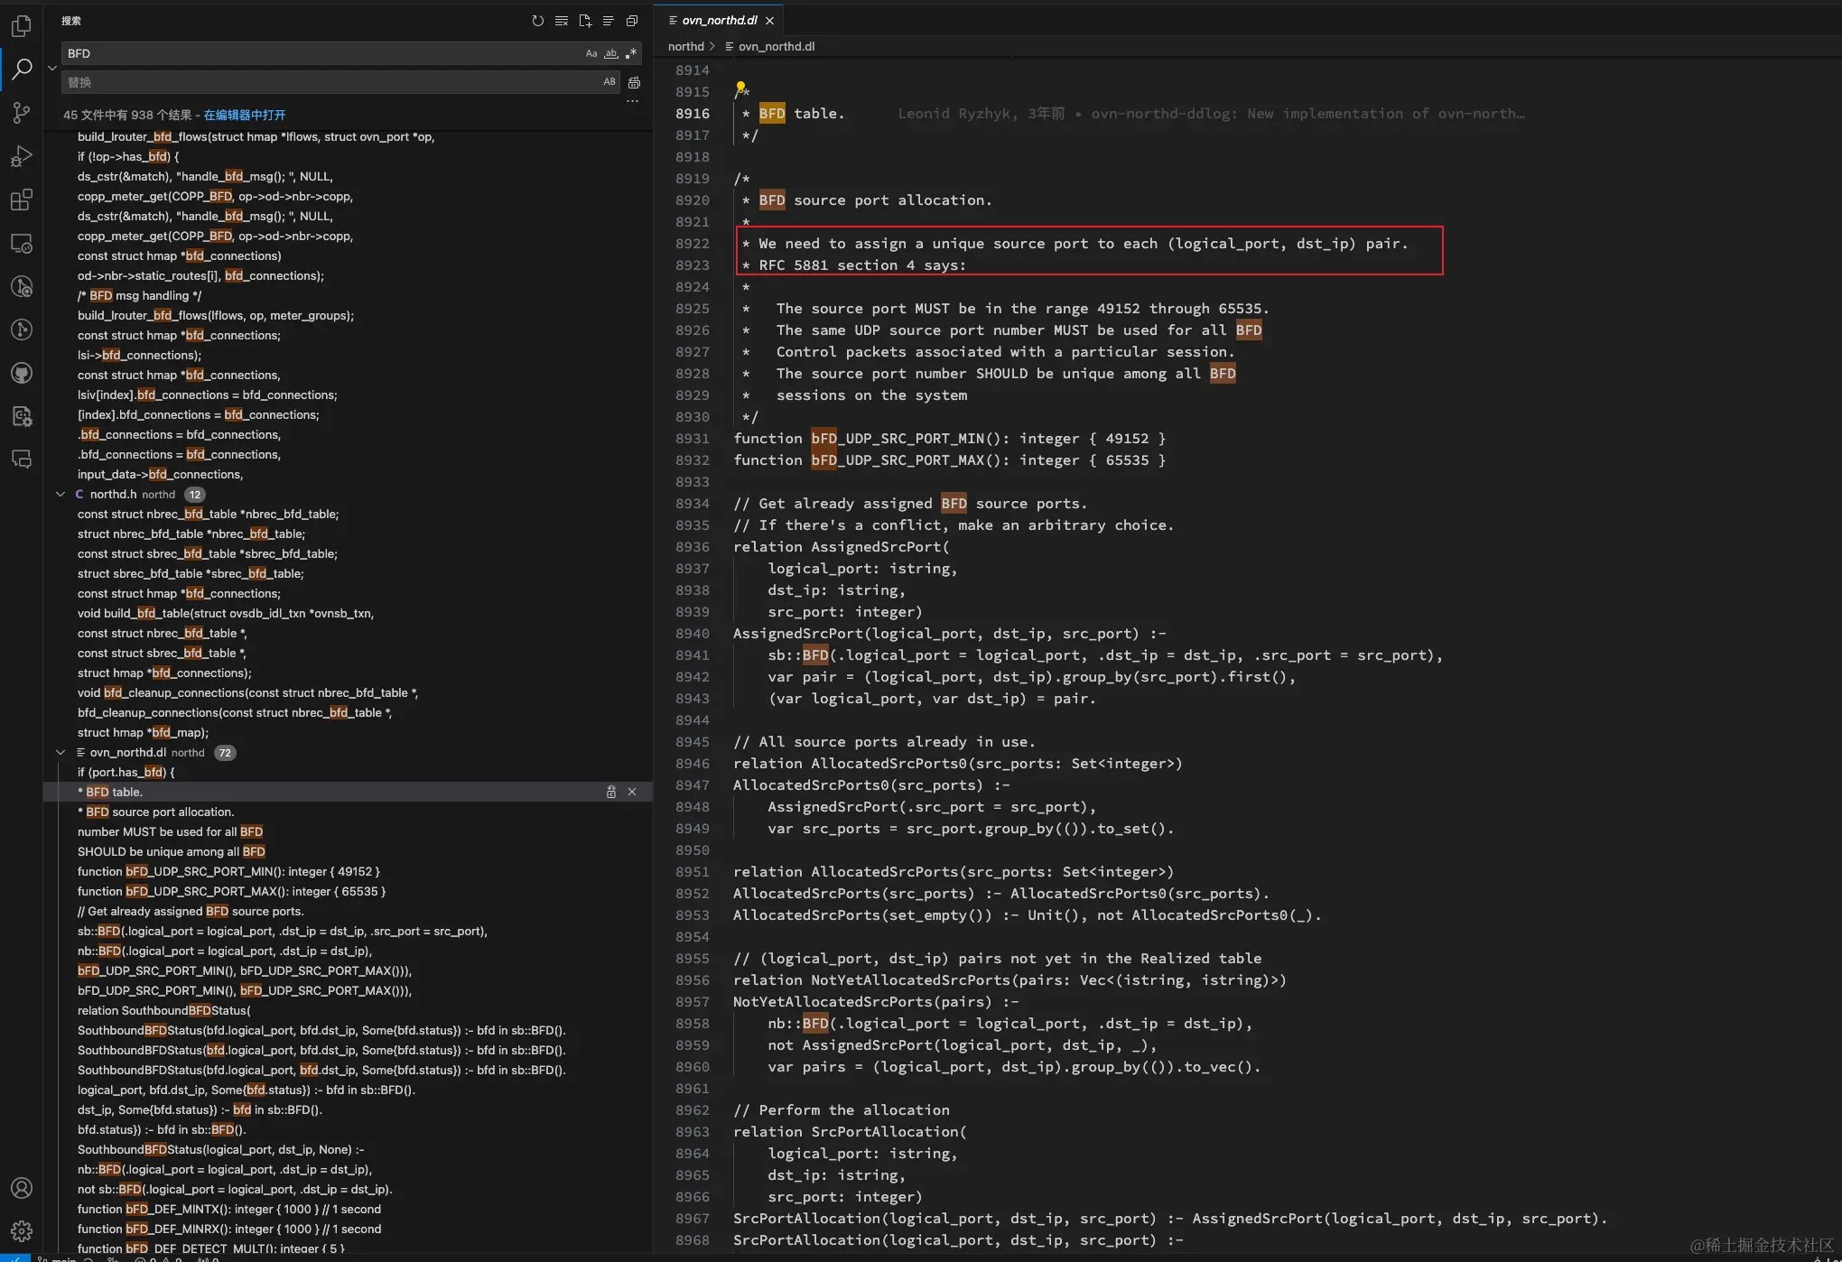Open Source Control view

pyautogui.click(x=22, y=112)
